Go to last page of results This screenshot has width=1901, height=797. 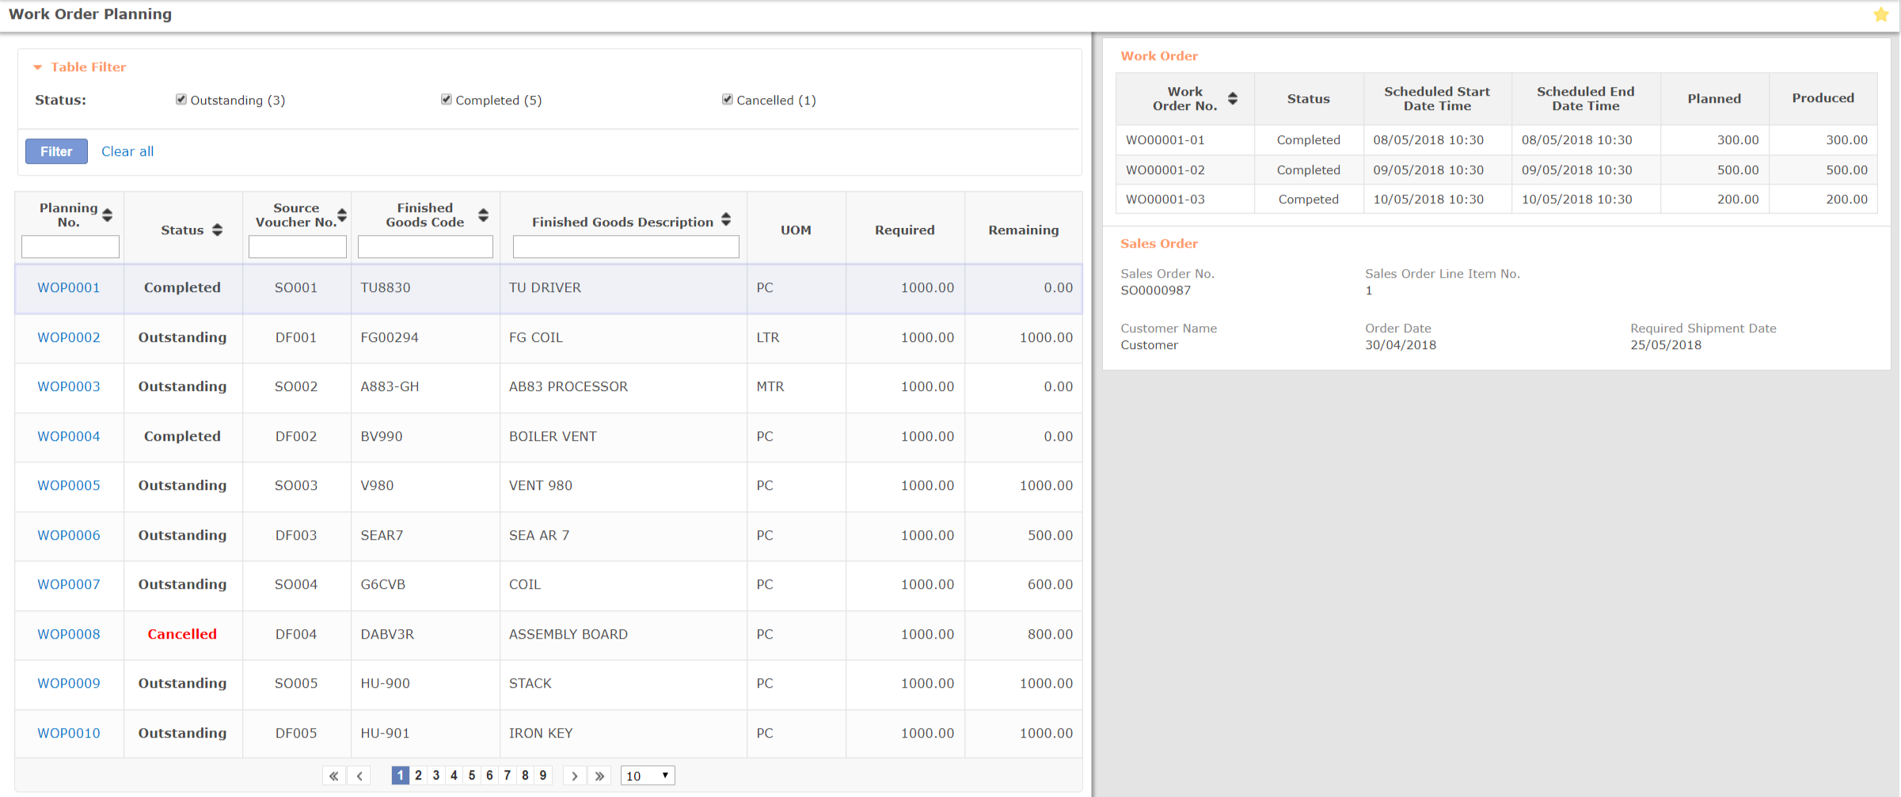[x=599, y=776]
